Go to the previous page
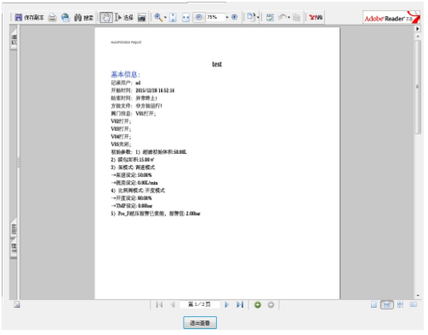 point(173,304)
